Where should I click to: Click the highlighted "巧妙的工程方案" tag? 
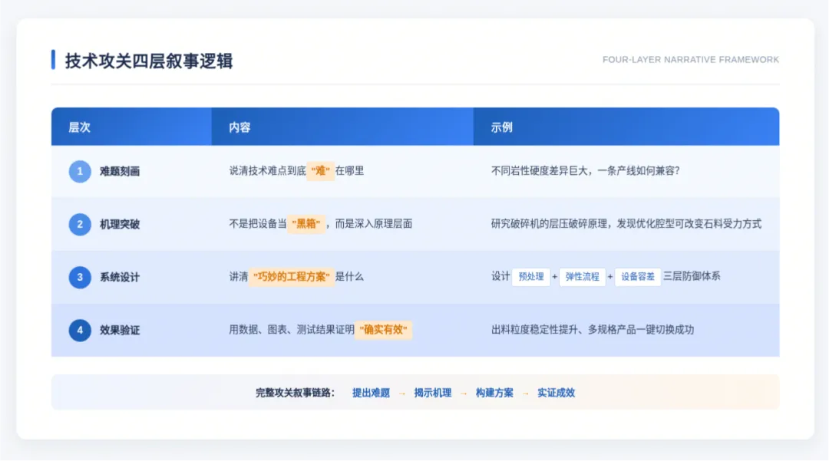click(292, 277)
